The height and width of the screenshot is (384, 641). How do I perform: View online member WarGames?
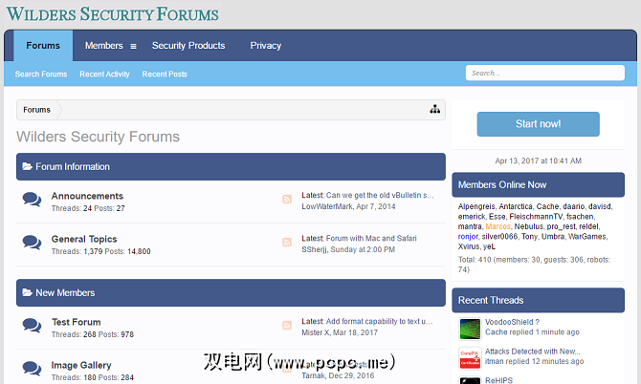[587, 237]
